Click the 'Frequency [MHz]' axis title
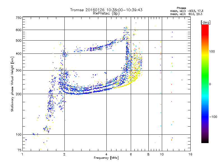Screen dimensions: 224x168 [x=106, y=158]
